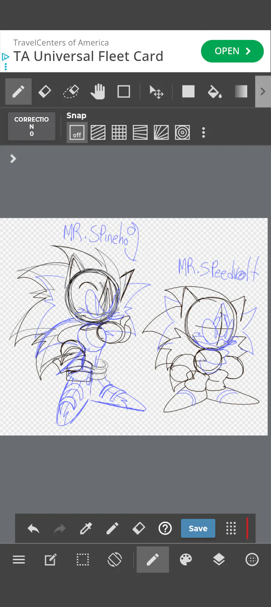Select the Brush tool in top toolbar
The height and width of the screenshot is (607, 271).
coord(18,92)
